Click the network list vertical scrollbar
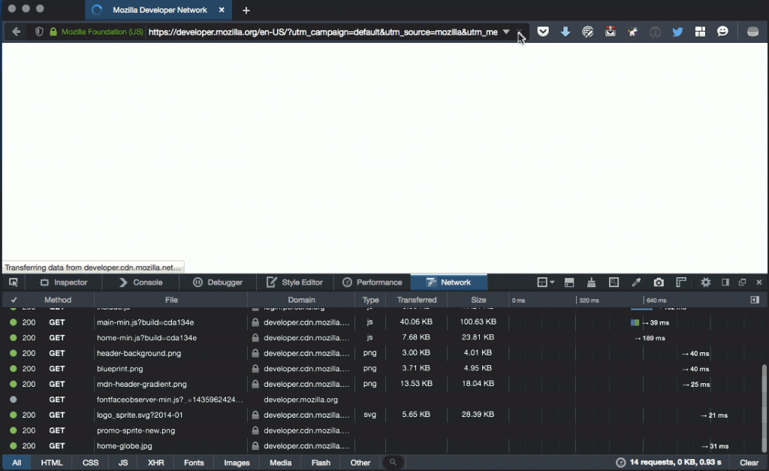 (x=764, y=407)
